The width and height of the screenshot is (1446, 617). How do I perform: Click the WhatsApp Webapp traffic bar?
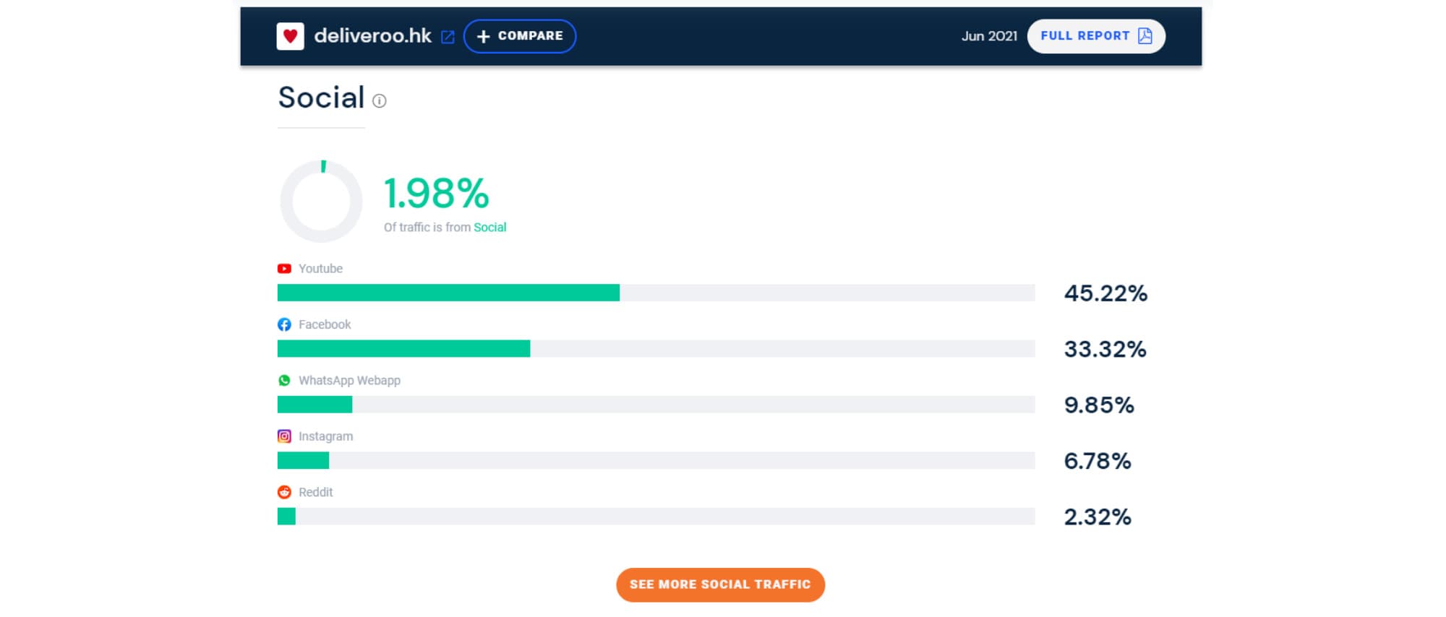[x=656, y=405]
